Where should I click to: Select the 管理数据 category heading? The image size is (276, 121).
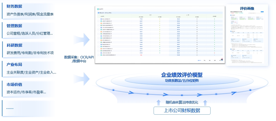[x=14, y=26]
